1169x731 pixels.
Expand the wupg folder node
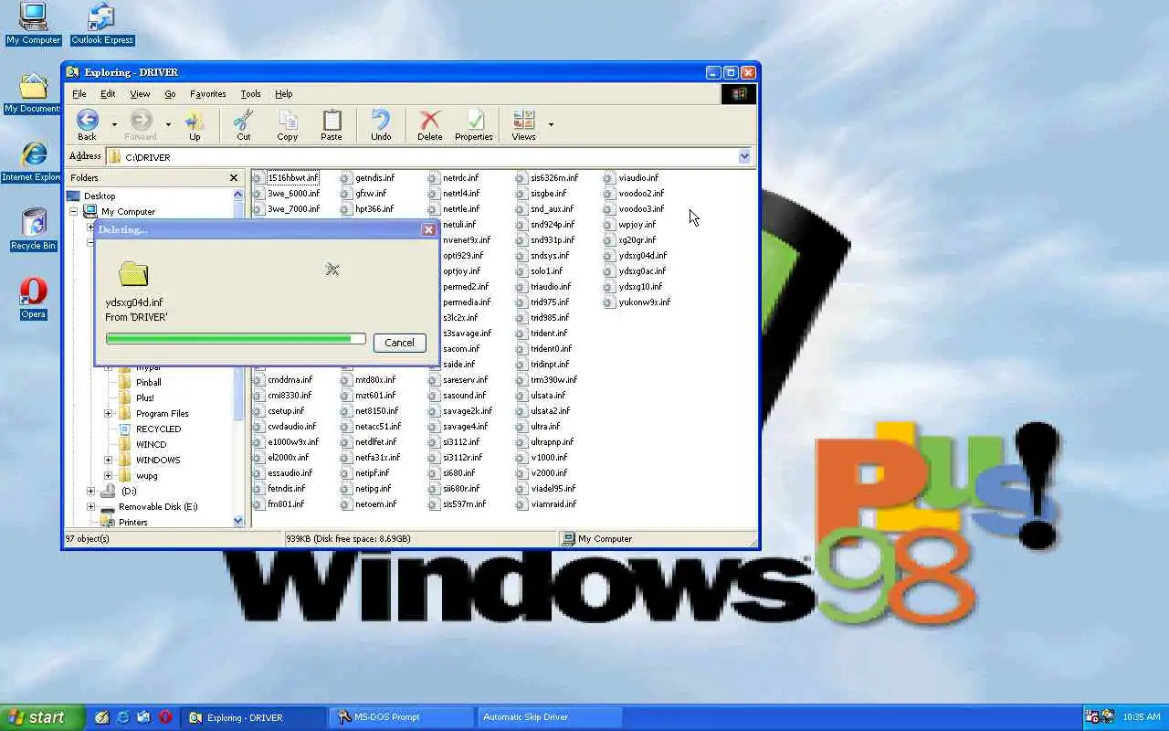click(108, 476)
